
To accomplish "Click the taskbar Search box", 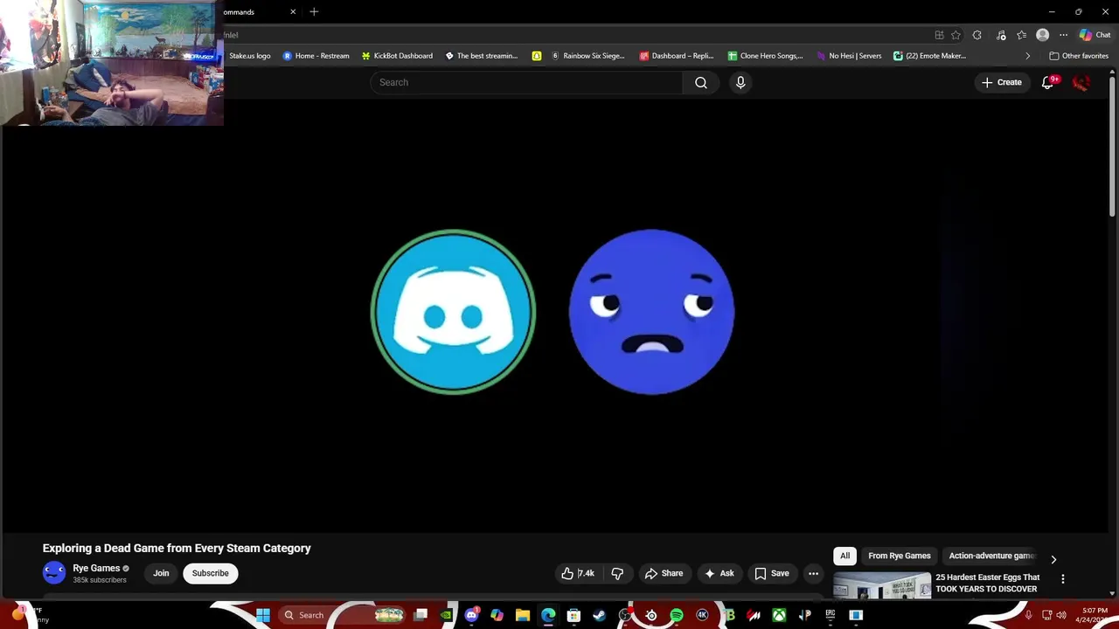I will tap(344, 615).
